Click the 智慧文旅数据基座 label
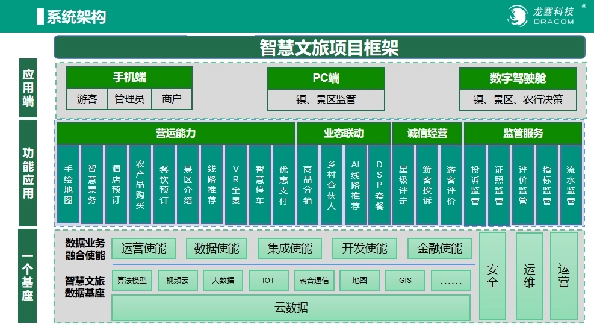 tap(85, 287)
